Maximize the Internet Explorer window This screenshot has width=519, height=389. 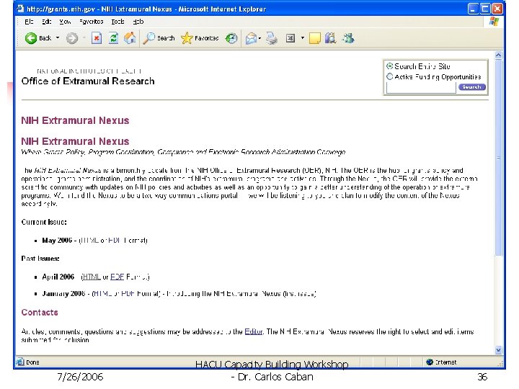tap(485, 9)
